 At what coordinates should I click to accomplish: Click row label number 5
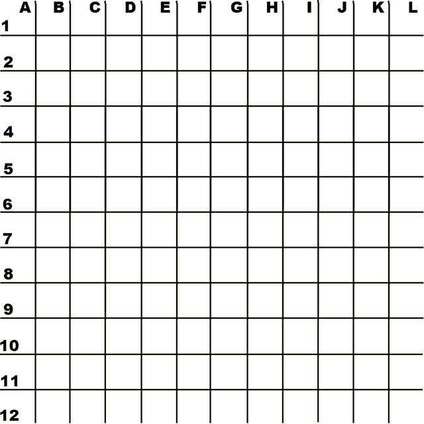click(9, 169)
